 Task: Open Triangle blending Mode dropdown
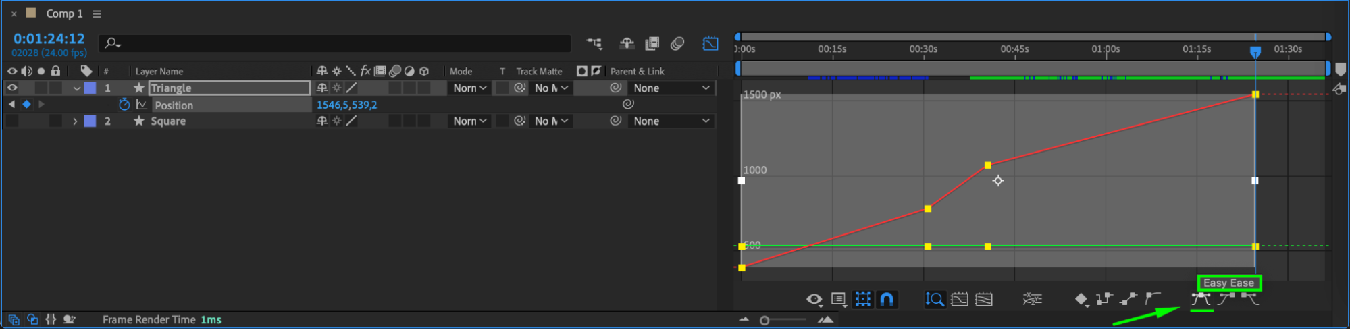(469, 88)
